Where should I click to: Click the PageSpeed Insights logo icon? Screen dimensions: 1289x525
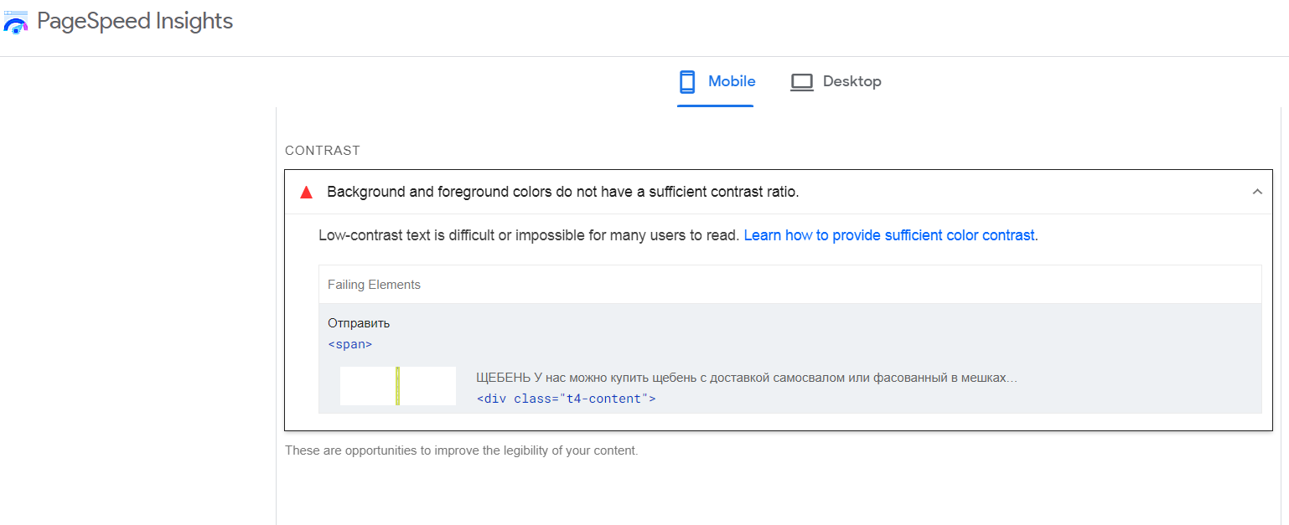coord(16,23)
